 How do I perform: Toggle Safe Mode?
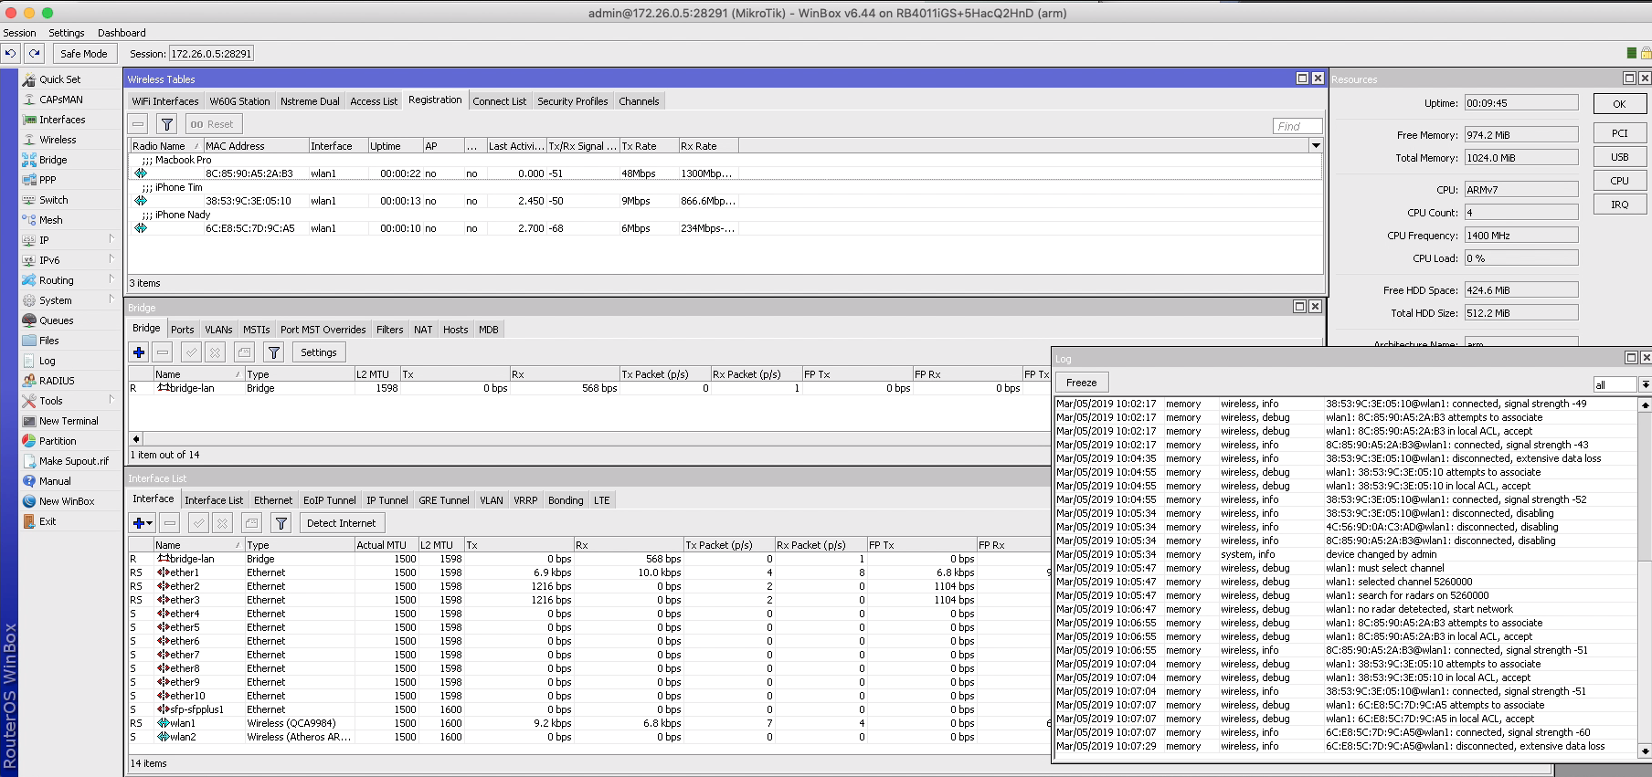click(x=84, y=54)
